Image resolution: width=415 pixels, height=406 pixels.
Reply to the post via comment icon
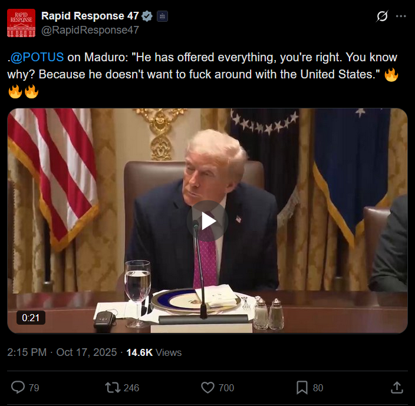[x=18, y=388]
